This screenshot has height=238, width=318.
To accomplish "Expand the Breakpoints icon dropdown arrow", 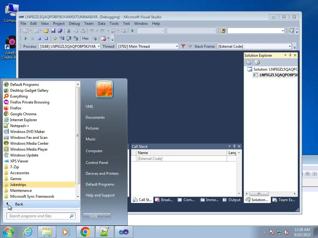I will click(x=108, y=38).
